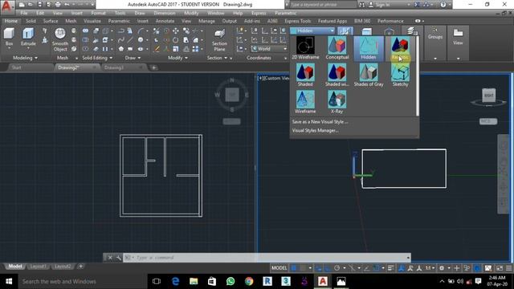
Task: Open Visual Styles Manager
Action: 315,130
